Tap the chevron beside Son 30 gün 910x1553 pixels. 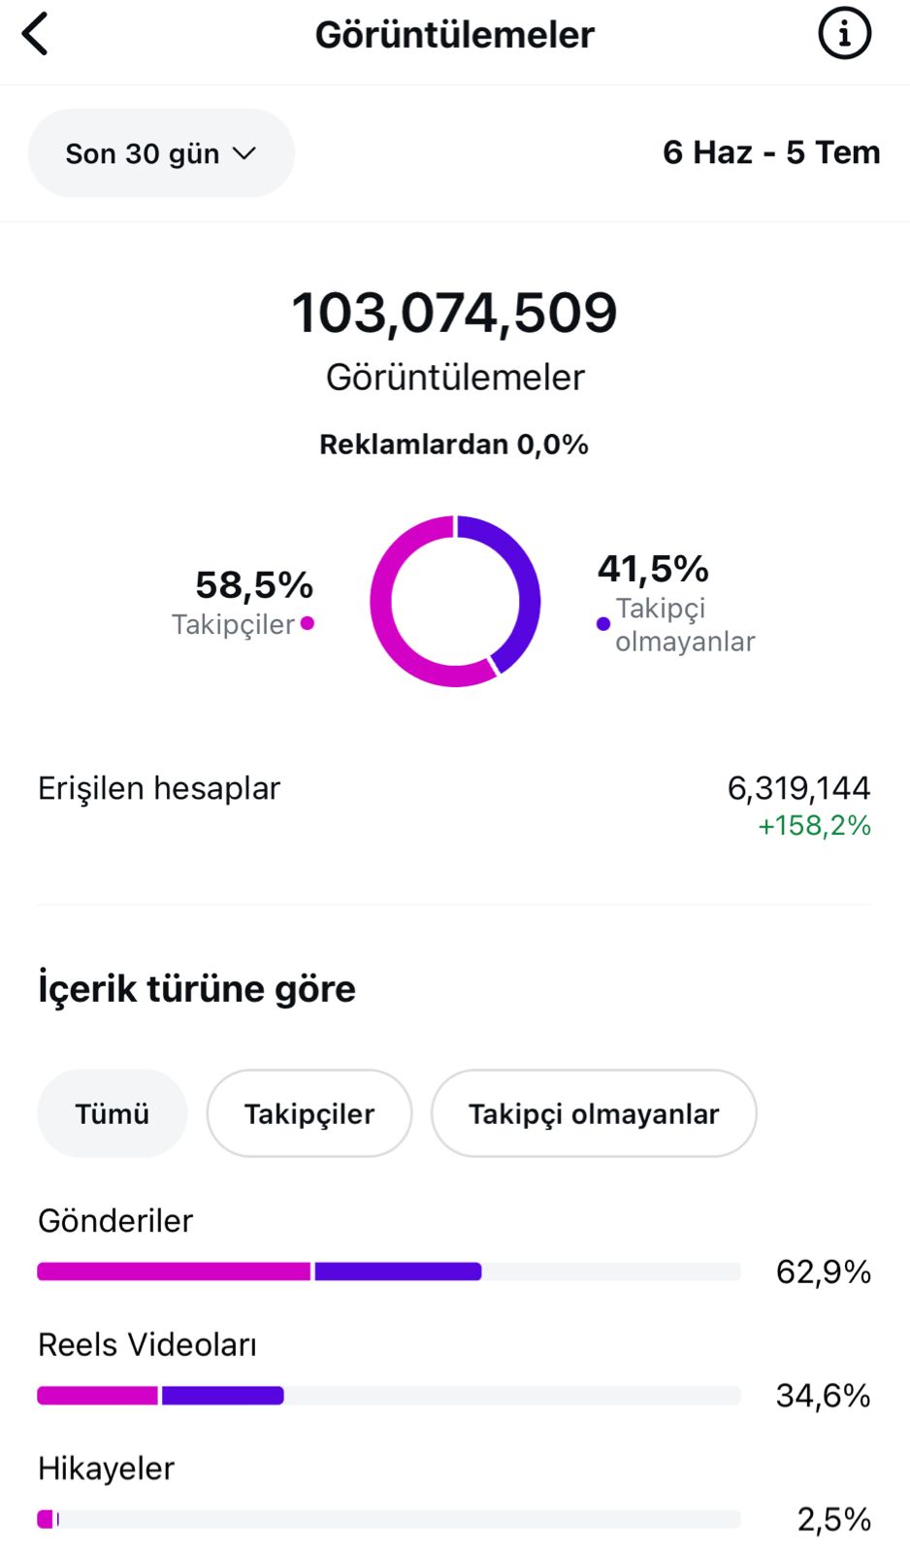click(244, 153)
